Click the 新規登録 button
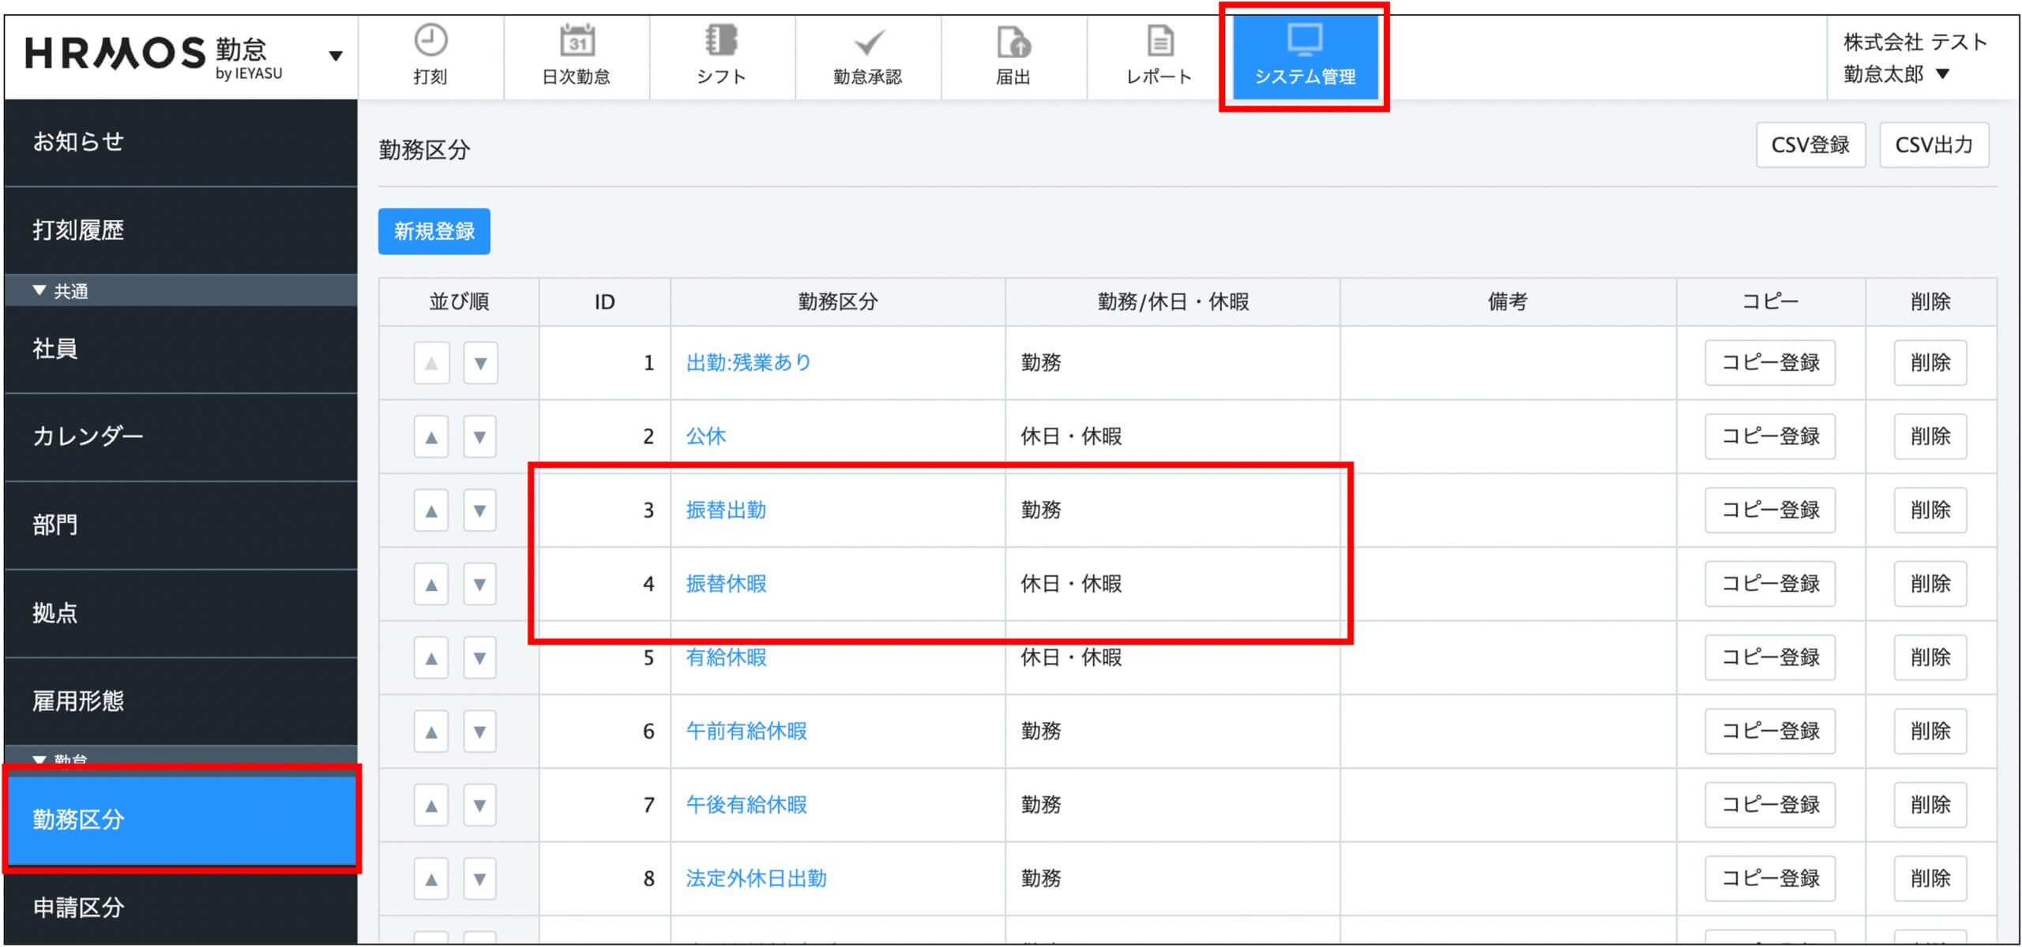 pos(434,231)
